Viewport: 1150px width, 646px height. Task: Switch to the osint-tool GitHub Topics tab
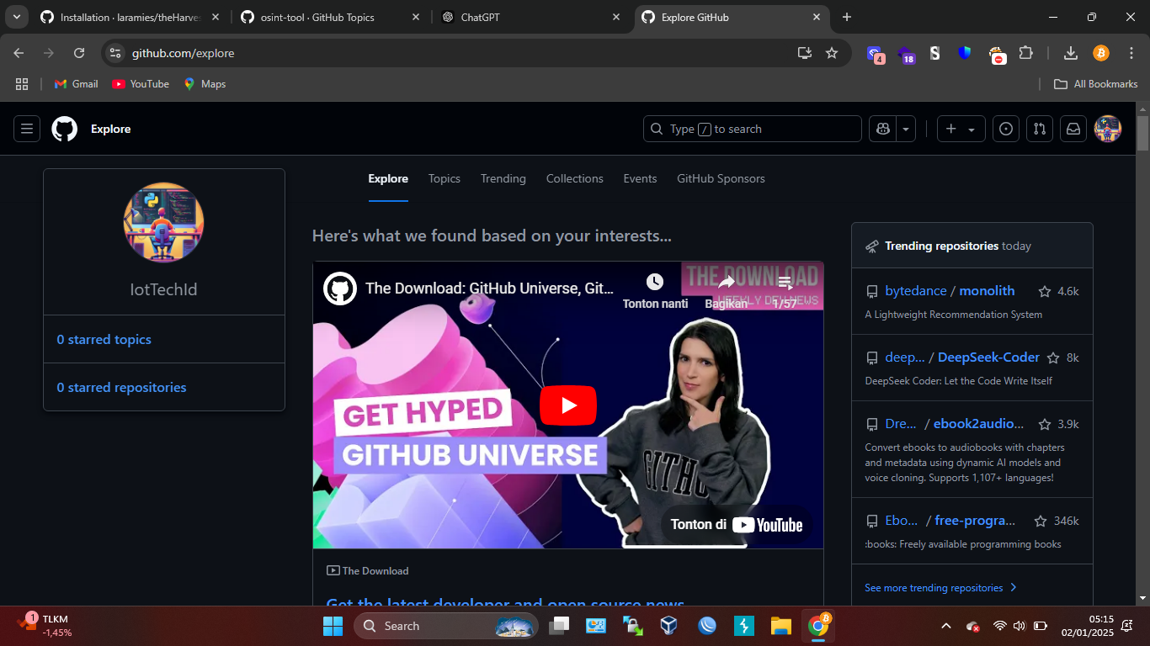(x=330, y=17)
